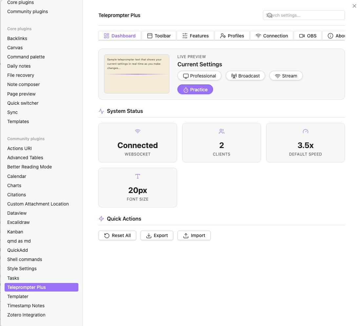The height and width of the screenshot is (326, 359).
Task: Open Templater plugin settings
Action: 18,296
